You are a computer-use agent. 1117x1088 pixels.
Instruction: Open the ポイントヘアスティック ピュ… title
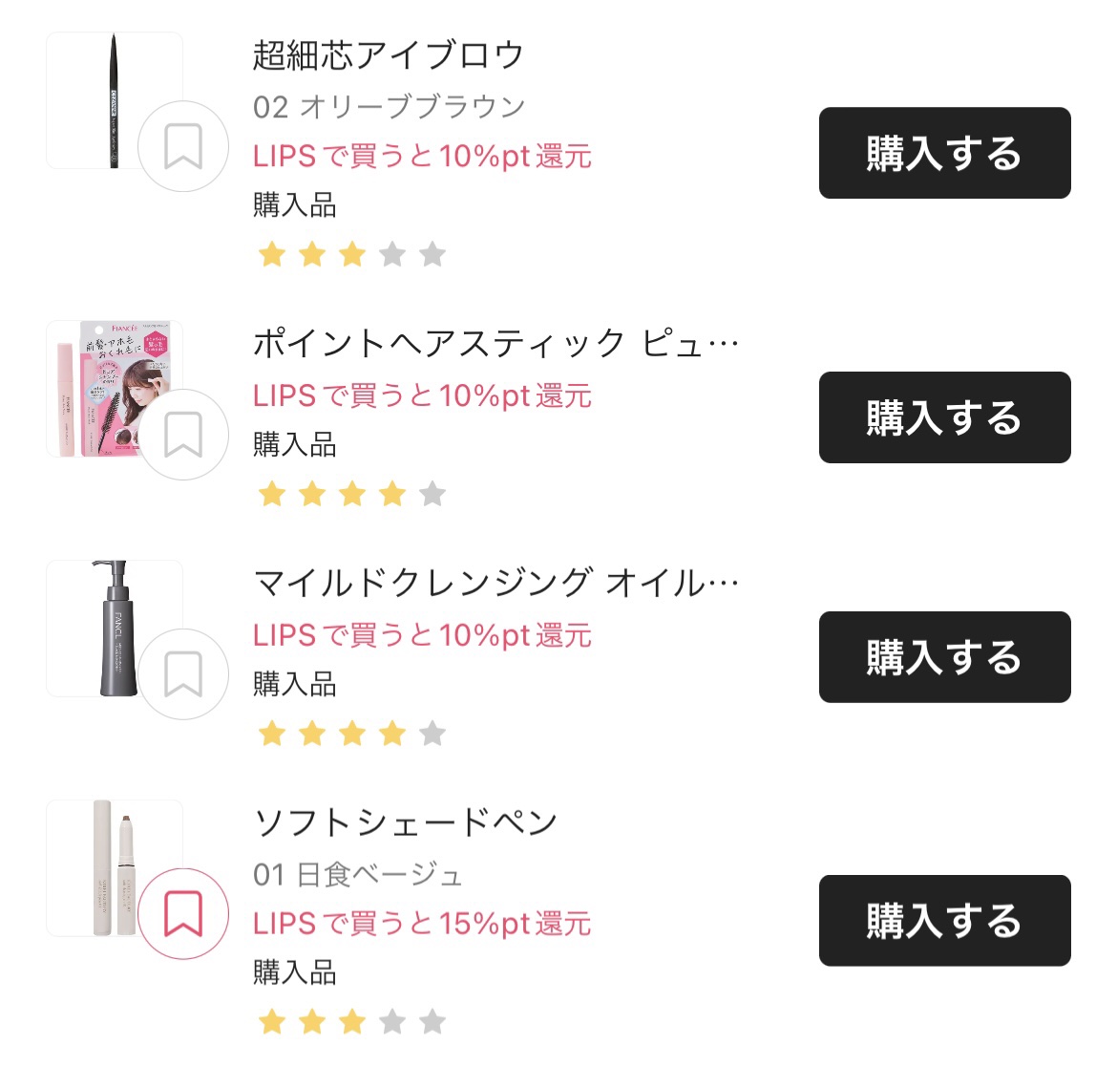click(x=495, y=344)
